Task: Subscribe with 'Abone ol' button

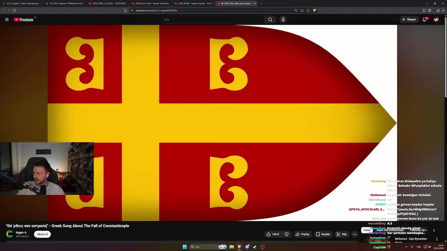Action: [x=42, y=234]
